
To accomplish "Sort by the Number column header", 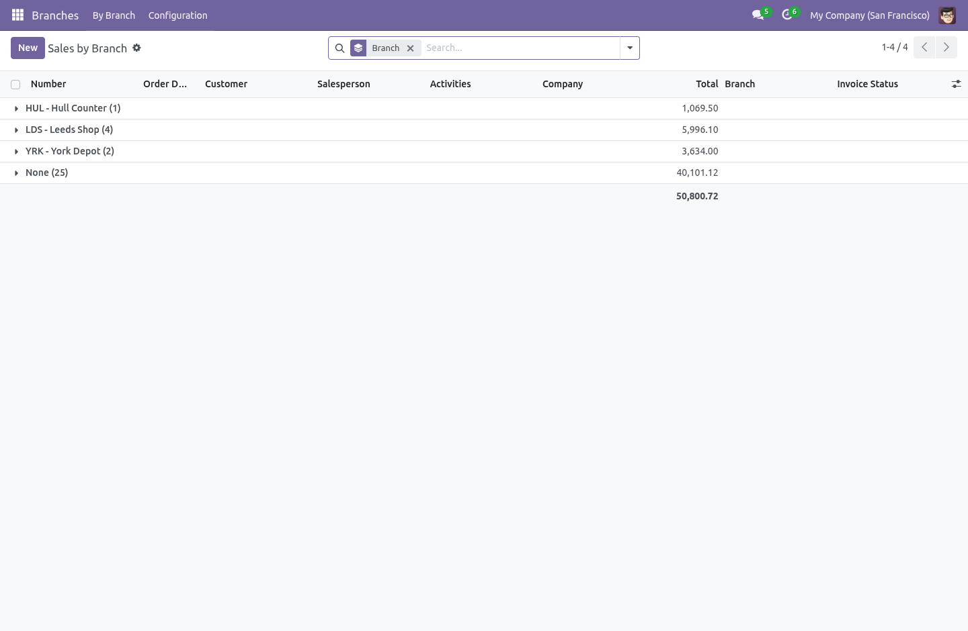I will pos(48,84).
